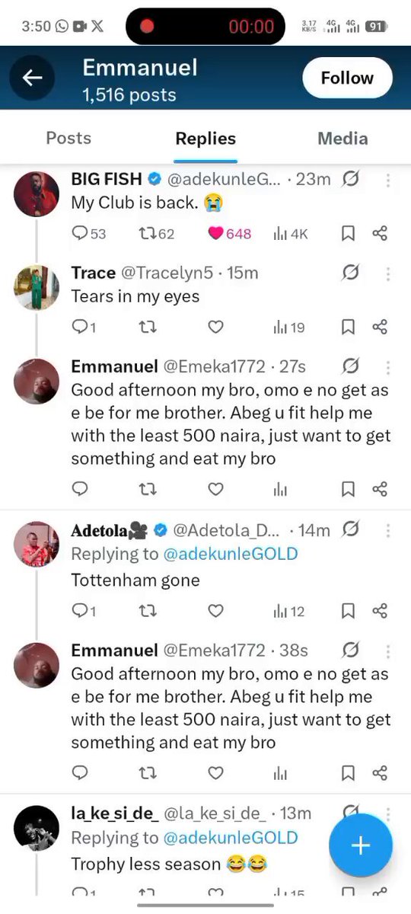Like Adetola's Tottenham gone reply
Viewport: 411px width, 914px height.
click(x=216, y=611)
